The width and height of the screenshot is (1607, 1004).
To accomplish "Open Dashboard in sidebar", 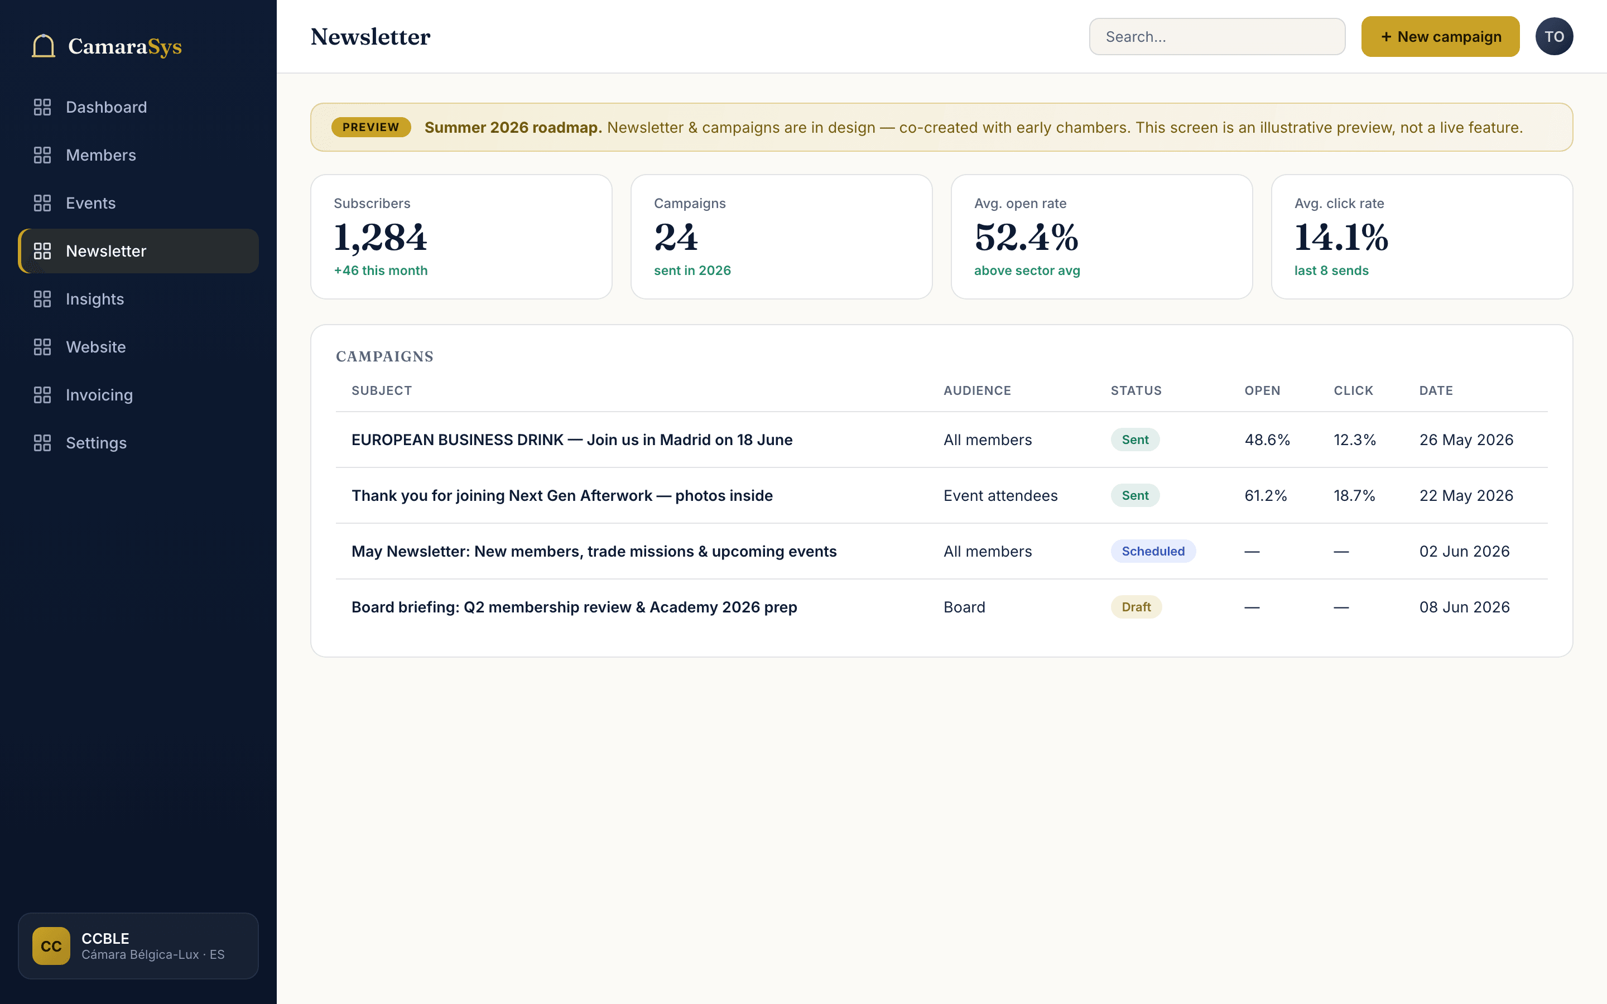I will click(x=138, y=107).
